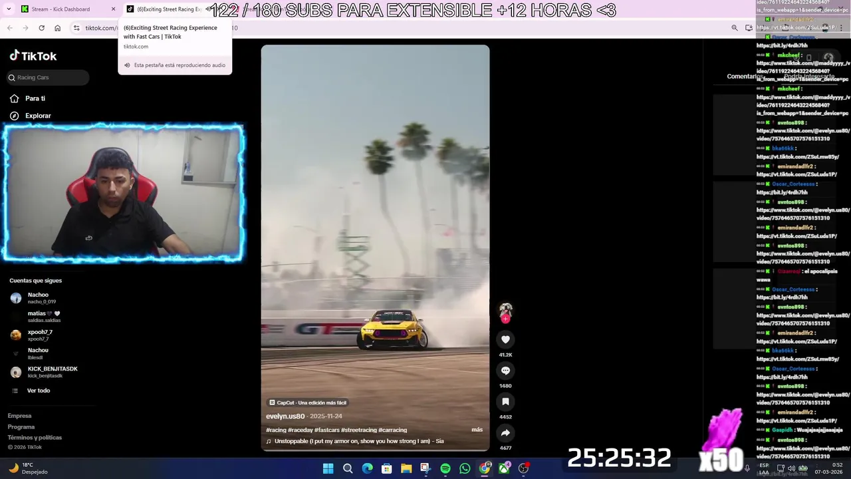Click the #racing hashtag
851x479 pixels.
coord(276,430)
